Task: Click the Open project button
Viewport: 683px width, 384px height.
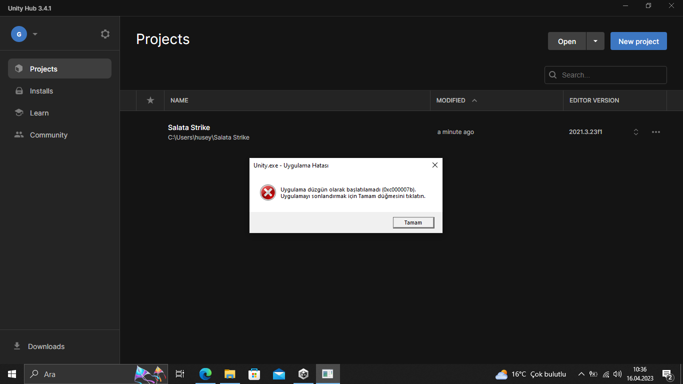Action: (x=567, y=41)
